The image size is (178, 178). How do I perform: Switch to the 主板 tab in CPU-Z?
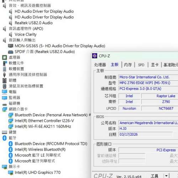pos(115,65)
